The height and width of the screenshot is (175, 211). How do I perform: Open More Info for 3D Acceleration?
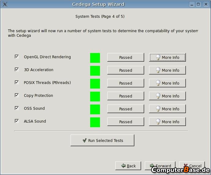point(167,70)
